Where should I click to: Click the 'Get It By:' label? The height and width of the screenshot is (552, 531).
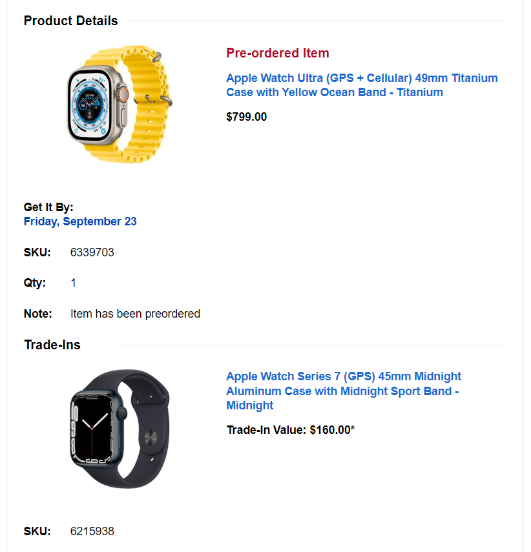click(x=48, y=207)
